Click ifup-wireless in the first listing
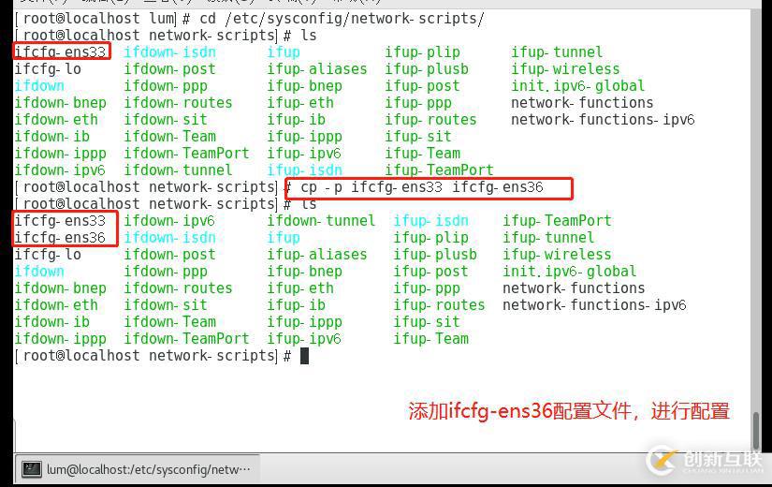Viewport: 772px width, 487px height. [x=565, y=69]
